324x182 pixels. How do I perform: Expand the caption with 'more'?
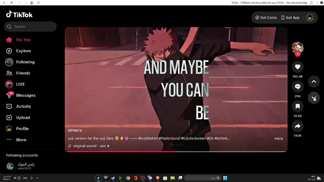pos(279,139)
